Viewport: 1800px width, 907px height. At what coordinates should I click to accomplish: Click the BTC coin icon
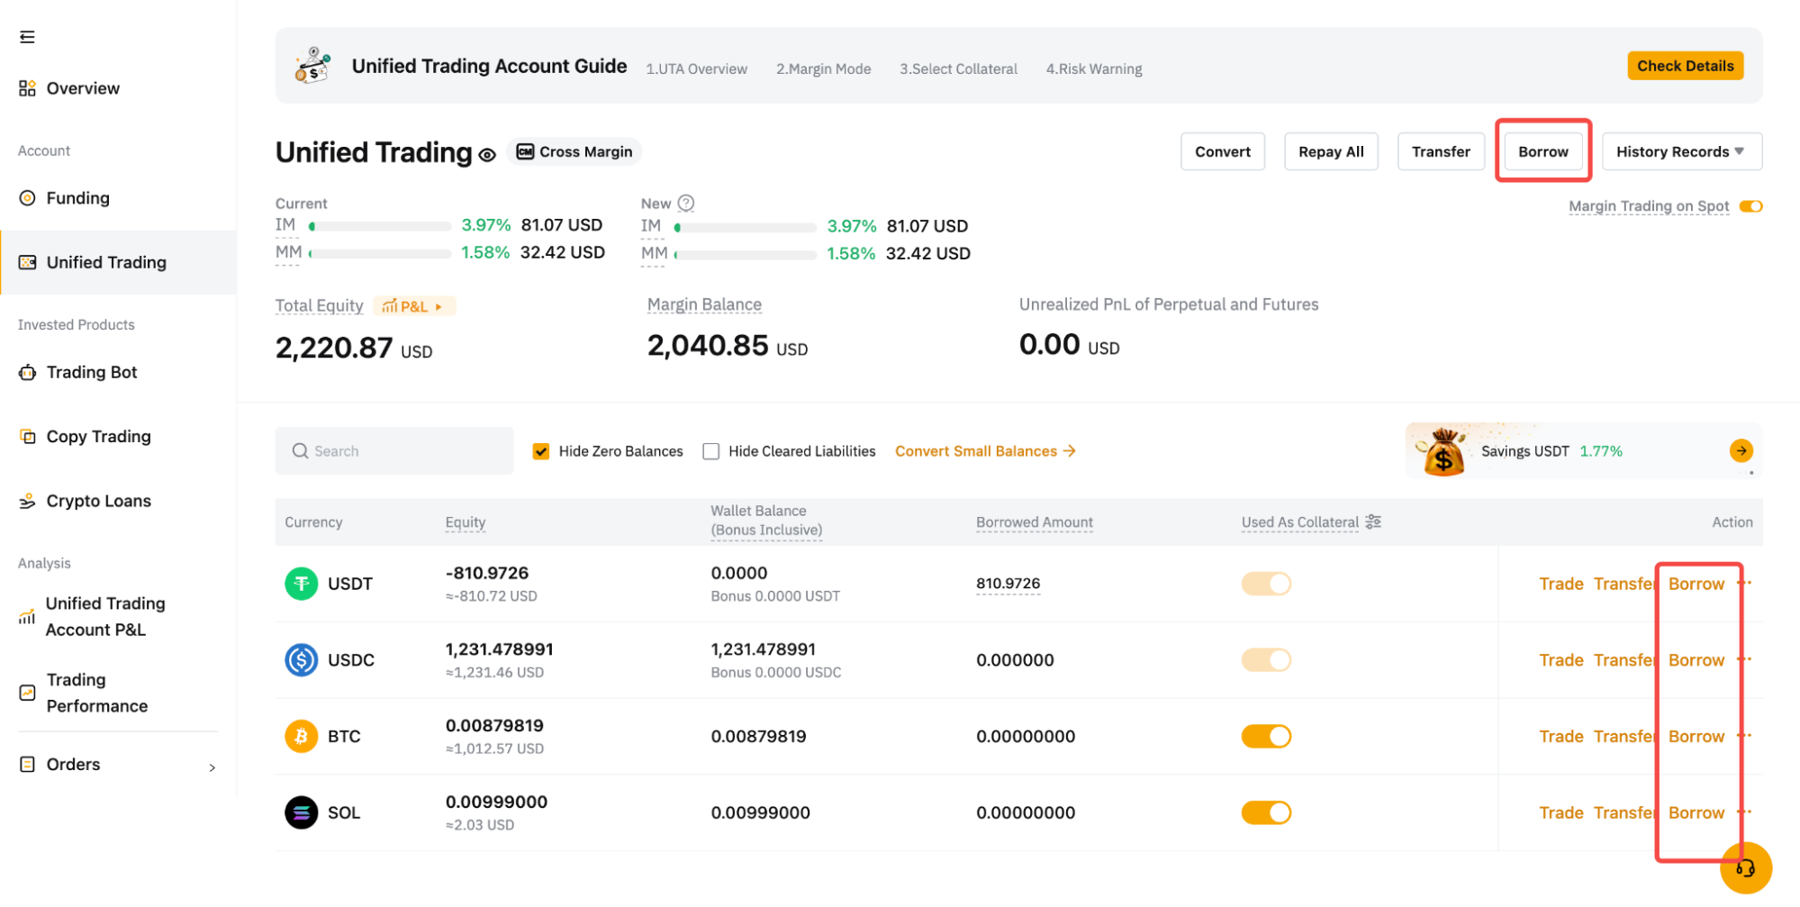tap(302, 736)
